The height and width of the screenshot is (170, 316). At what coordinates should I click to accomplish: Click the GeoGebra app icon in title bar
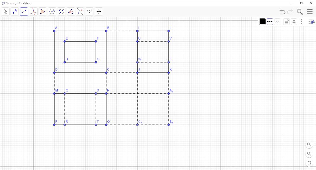click(x=3, y=3)
